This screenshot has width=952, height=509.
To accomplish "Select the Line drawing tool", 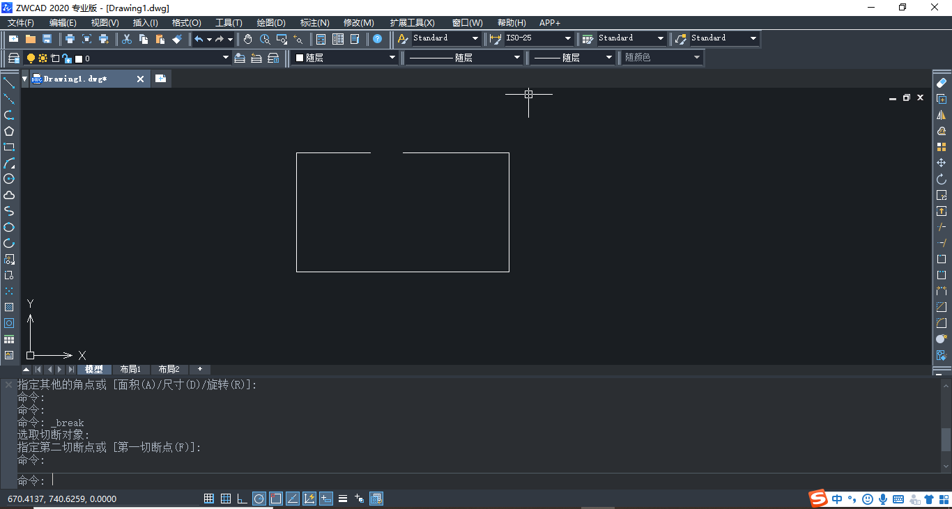I will pyautogui.click(x=9, y=83).
